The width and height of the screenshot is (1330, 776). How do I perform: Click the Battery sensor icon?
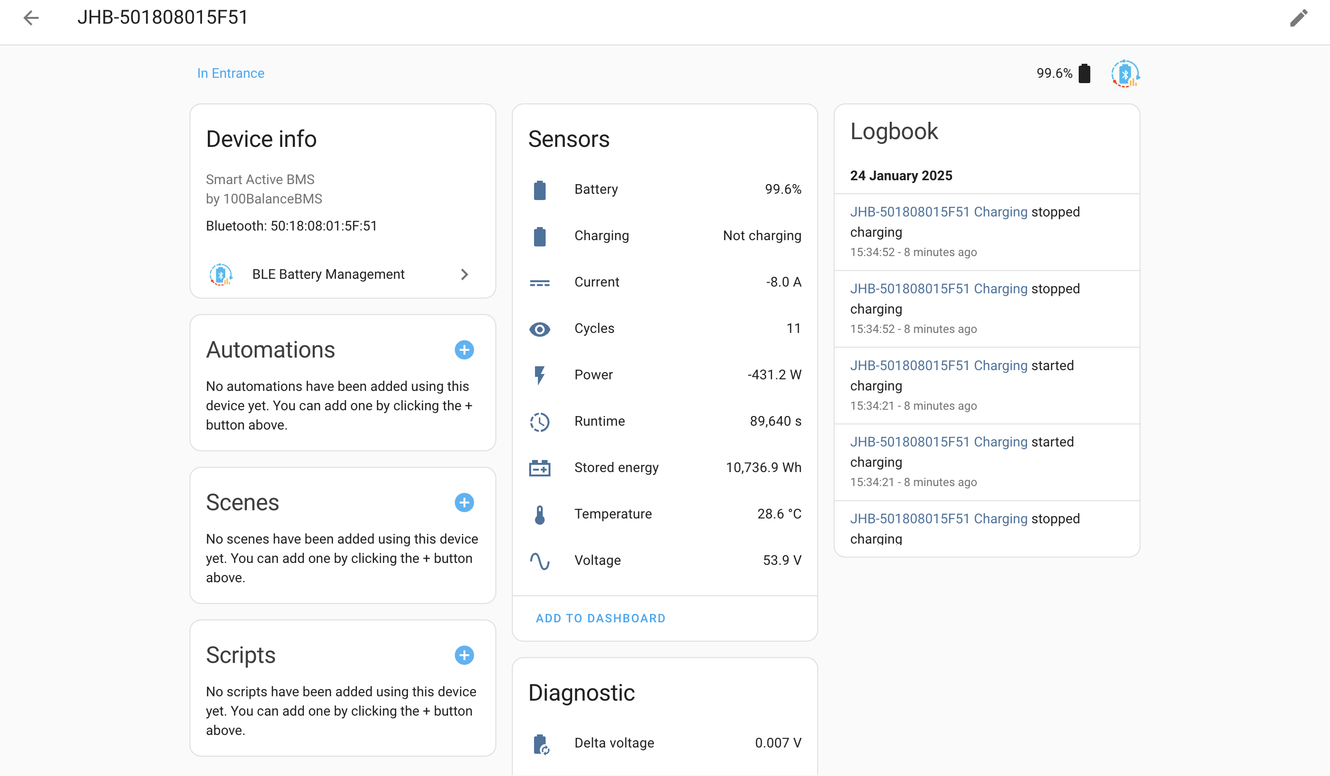tap(539, 190)
